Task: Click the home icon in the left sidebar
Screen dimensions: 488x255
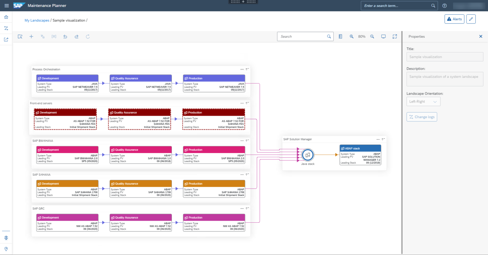Action: tap(6, 17)
